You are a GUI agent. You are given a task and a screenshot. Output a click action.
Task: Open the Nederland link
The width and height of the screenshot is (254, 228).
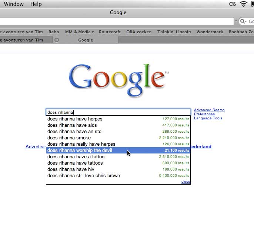click(x=201, y=146)
